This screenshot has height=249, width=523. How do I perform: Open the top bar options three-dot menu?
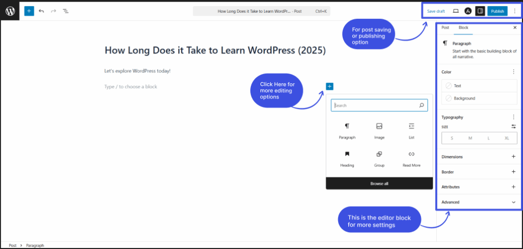coord(514,11)
